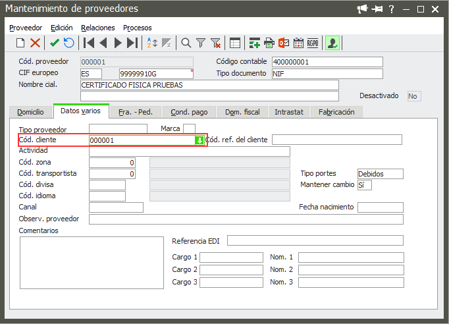Viewport: 449px width, 324px height.
Task: Click the red X delete record icon
Action: pyautogui.click(x=35, y=43)
